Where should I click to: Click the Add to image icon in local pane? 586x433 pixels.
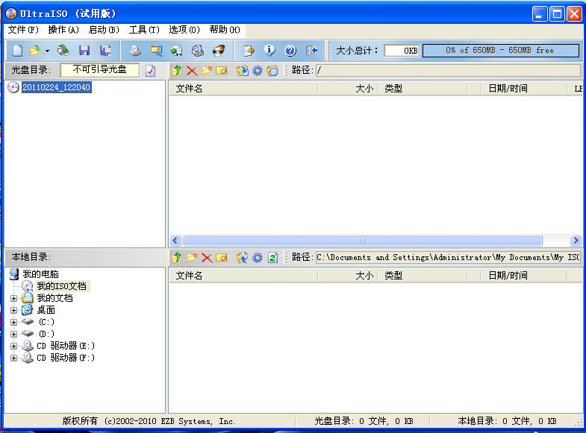243,257
